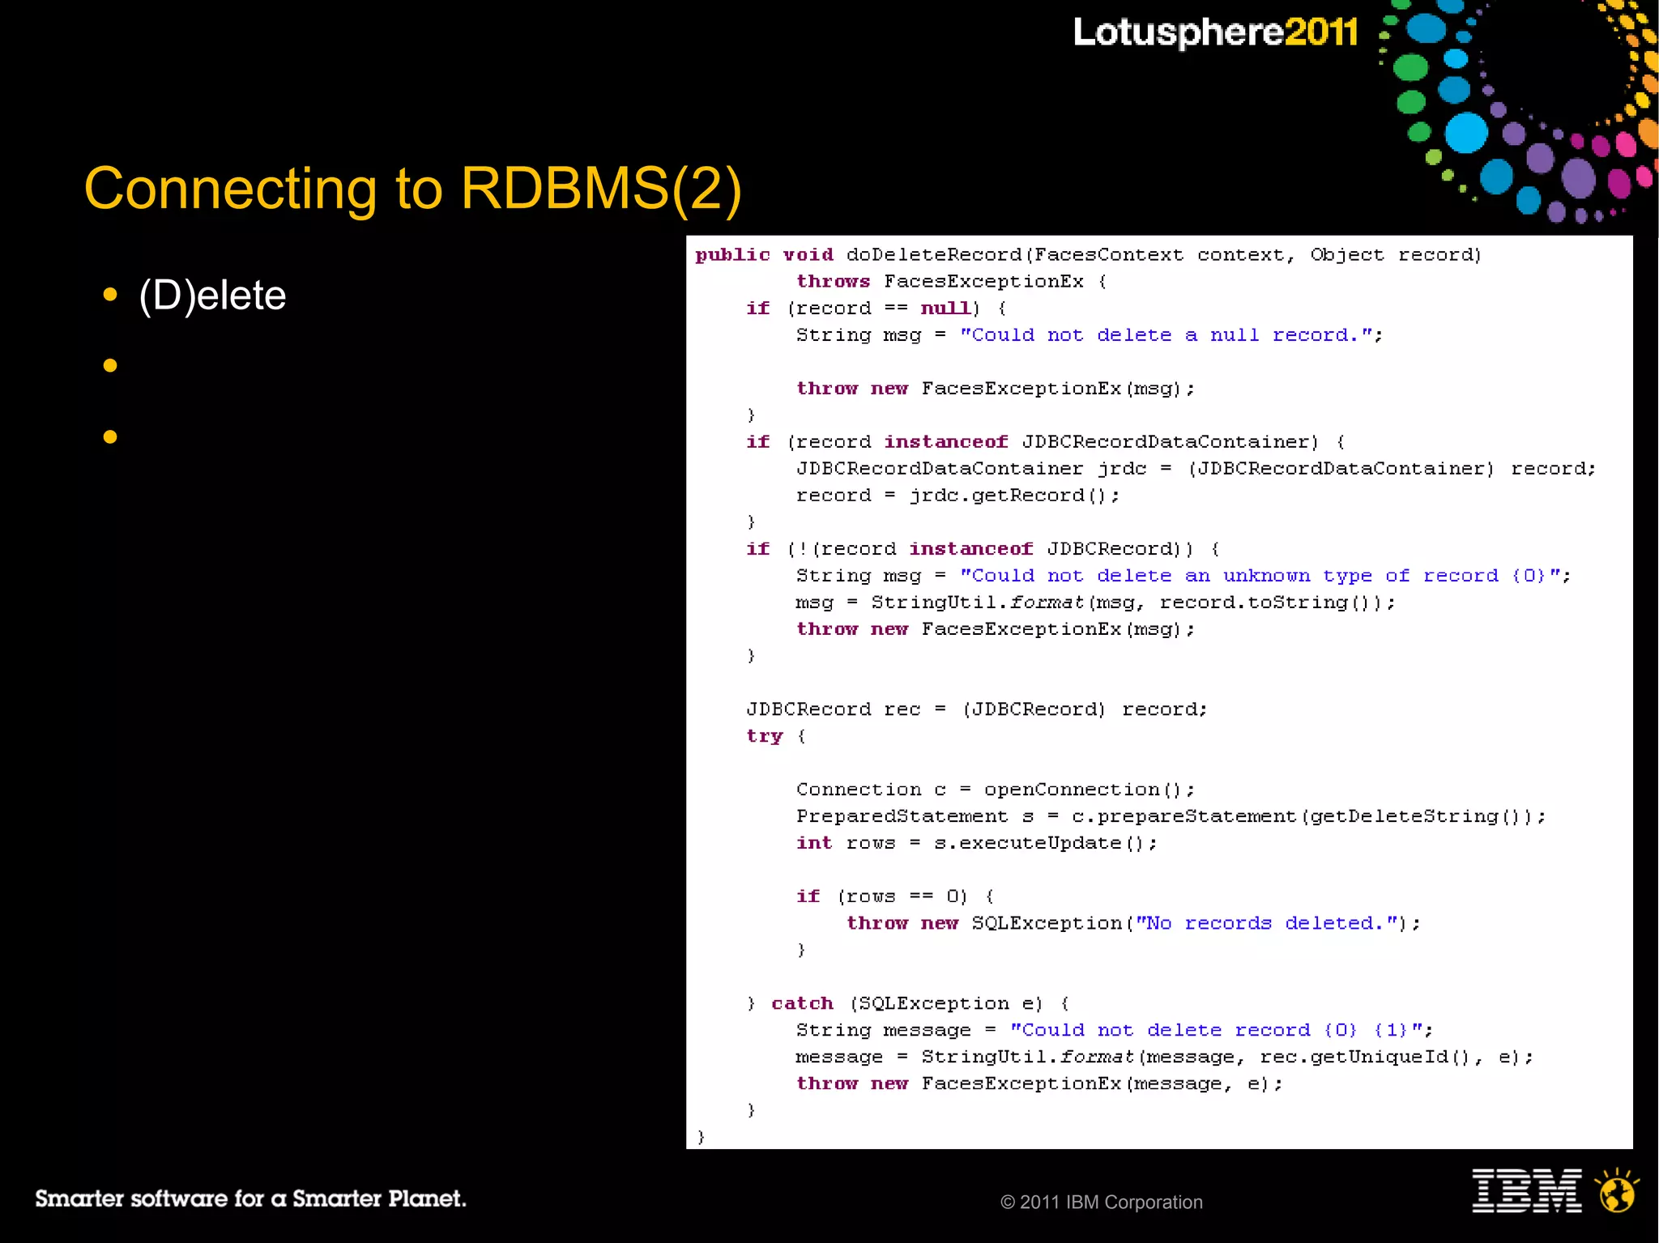Click the IBM logo
The height and width of the screenshot is (1243, 1659).
pos(1526,1190)
